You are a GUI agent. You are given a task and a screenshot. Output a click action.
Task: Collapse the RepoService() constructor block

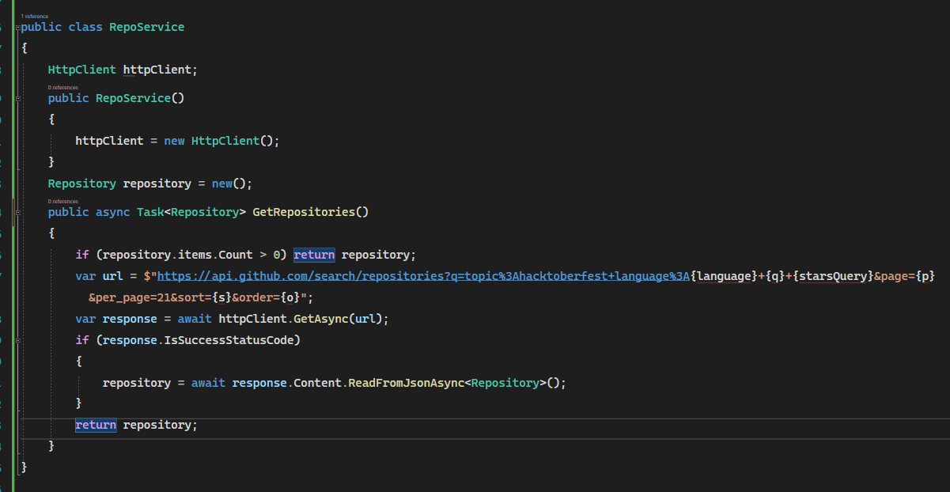[17, 99]
